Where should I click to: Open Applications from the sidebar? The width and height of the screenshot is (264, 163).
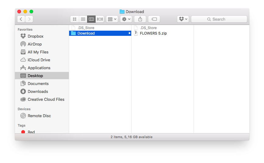[39, 68]
